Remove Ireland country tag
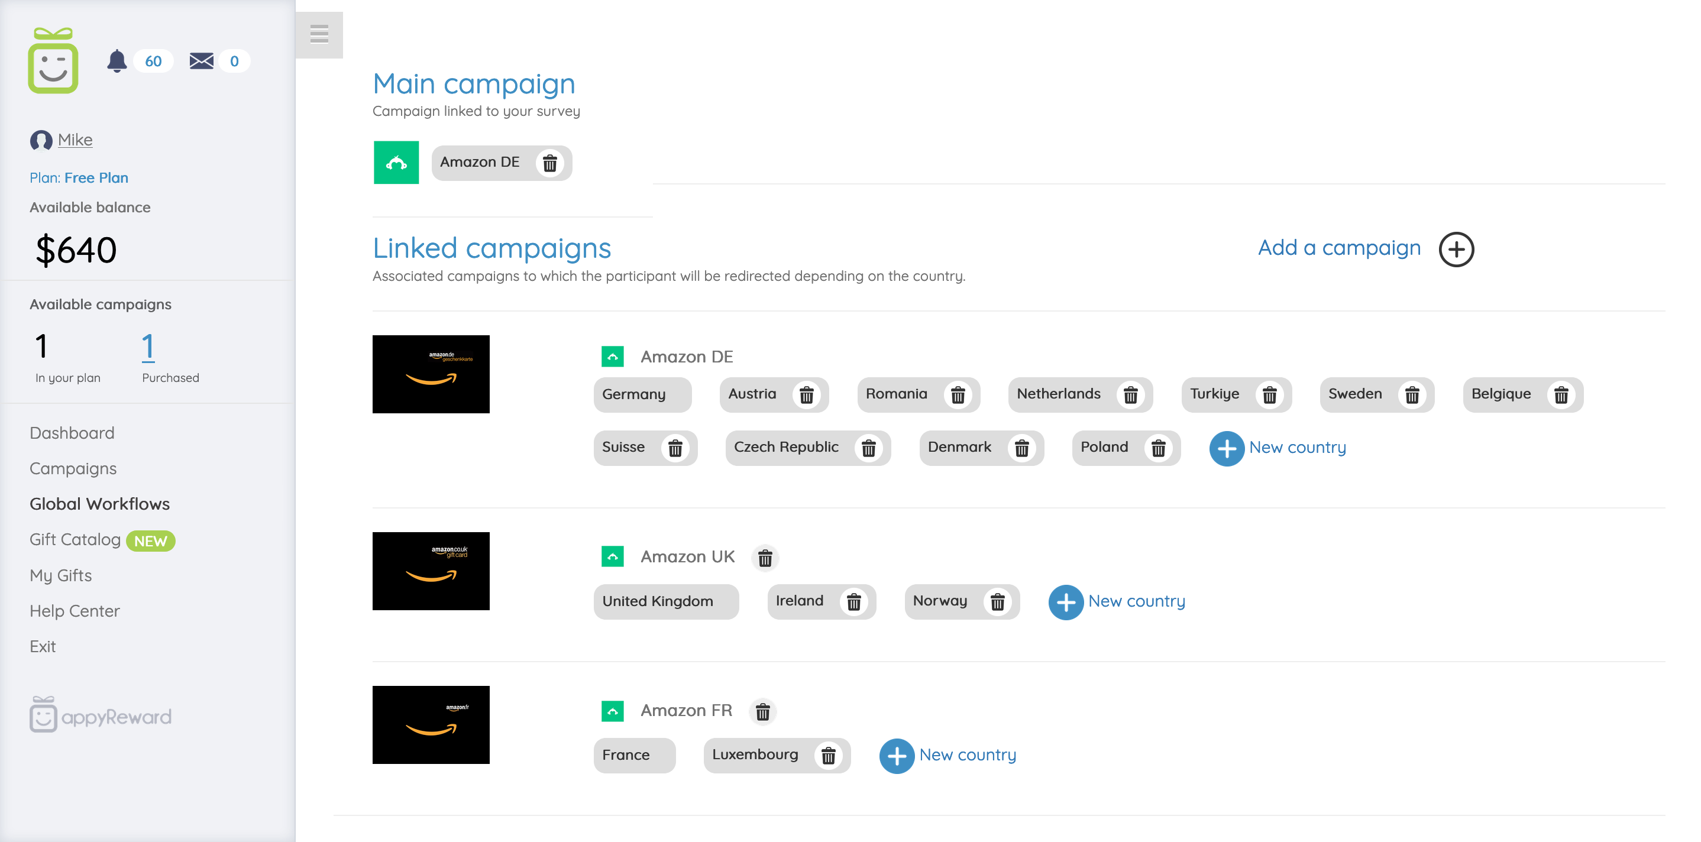Image resolution: width=1701 pixels, height=842 pixels. pos(854,601)
